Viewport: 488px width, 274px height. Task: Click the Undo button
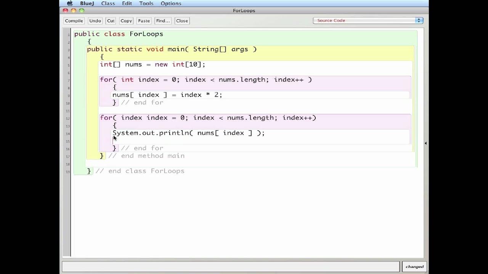(x=95, y=21)
